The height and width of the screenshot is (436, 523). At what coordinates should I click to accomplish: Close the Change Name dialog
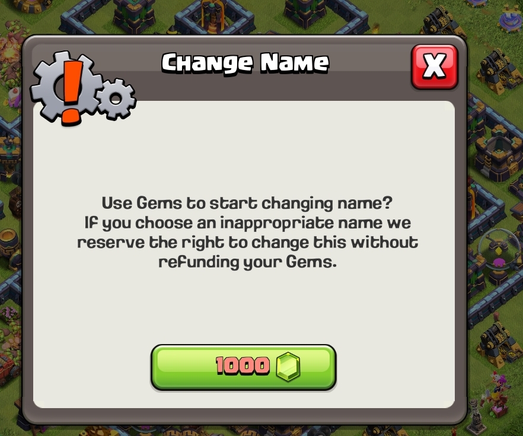(435, 67)
